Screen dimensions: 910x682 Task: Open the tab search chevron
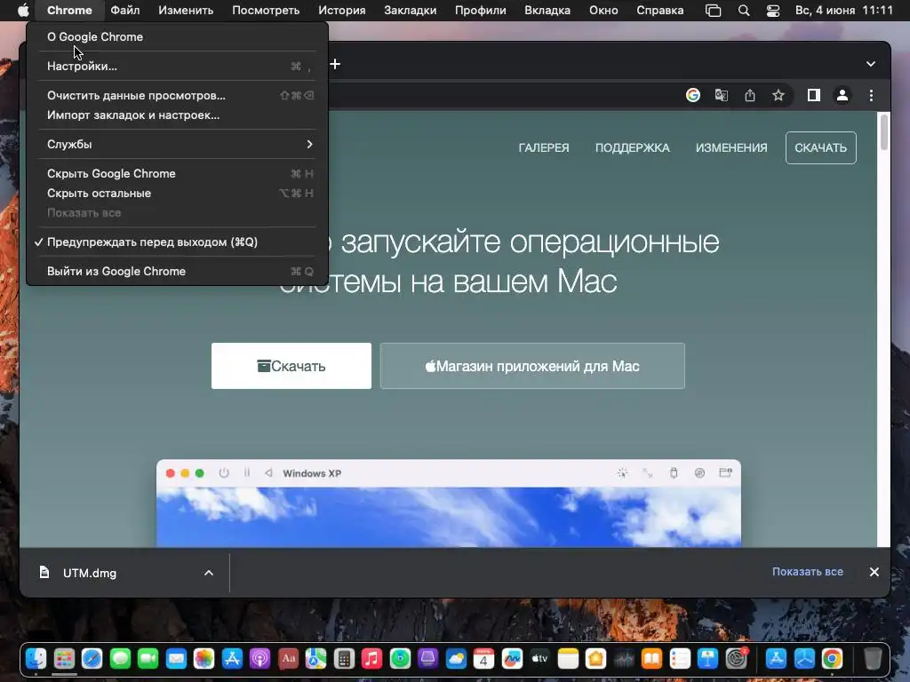(x=871, y=64)
